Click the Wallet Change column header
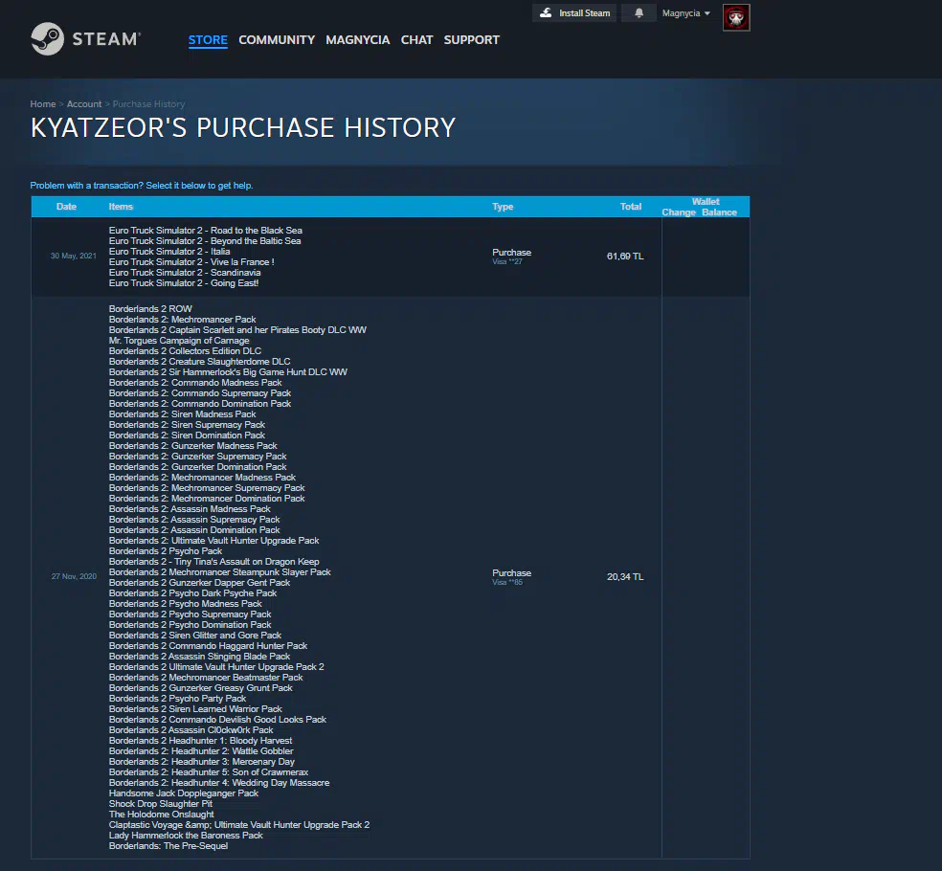 point(679,212)
